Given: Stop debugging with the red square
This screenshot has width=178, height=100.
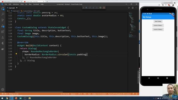Looking at the screenshot, I should click(x=104, y=8).
